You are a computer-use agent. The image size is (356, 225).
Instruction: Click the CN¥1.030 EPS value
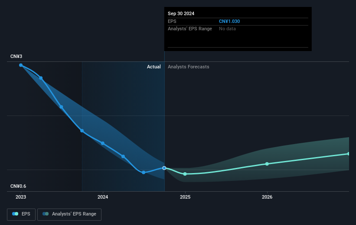pyautogui.click(x=229, y=21)
